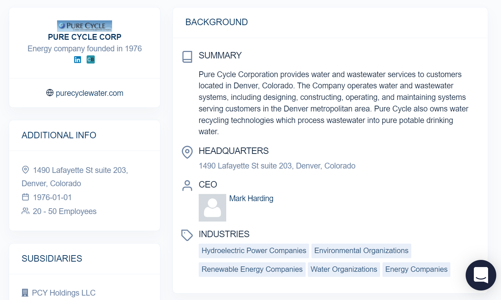501x300 pixels.
Task: Open the LinkedIn profile icon
Action: coord(77,60)
